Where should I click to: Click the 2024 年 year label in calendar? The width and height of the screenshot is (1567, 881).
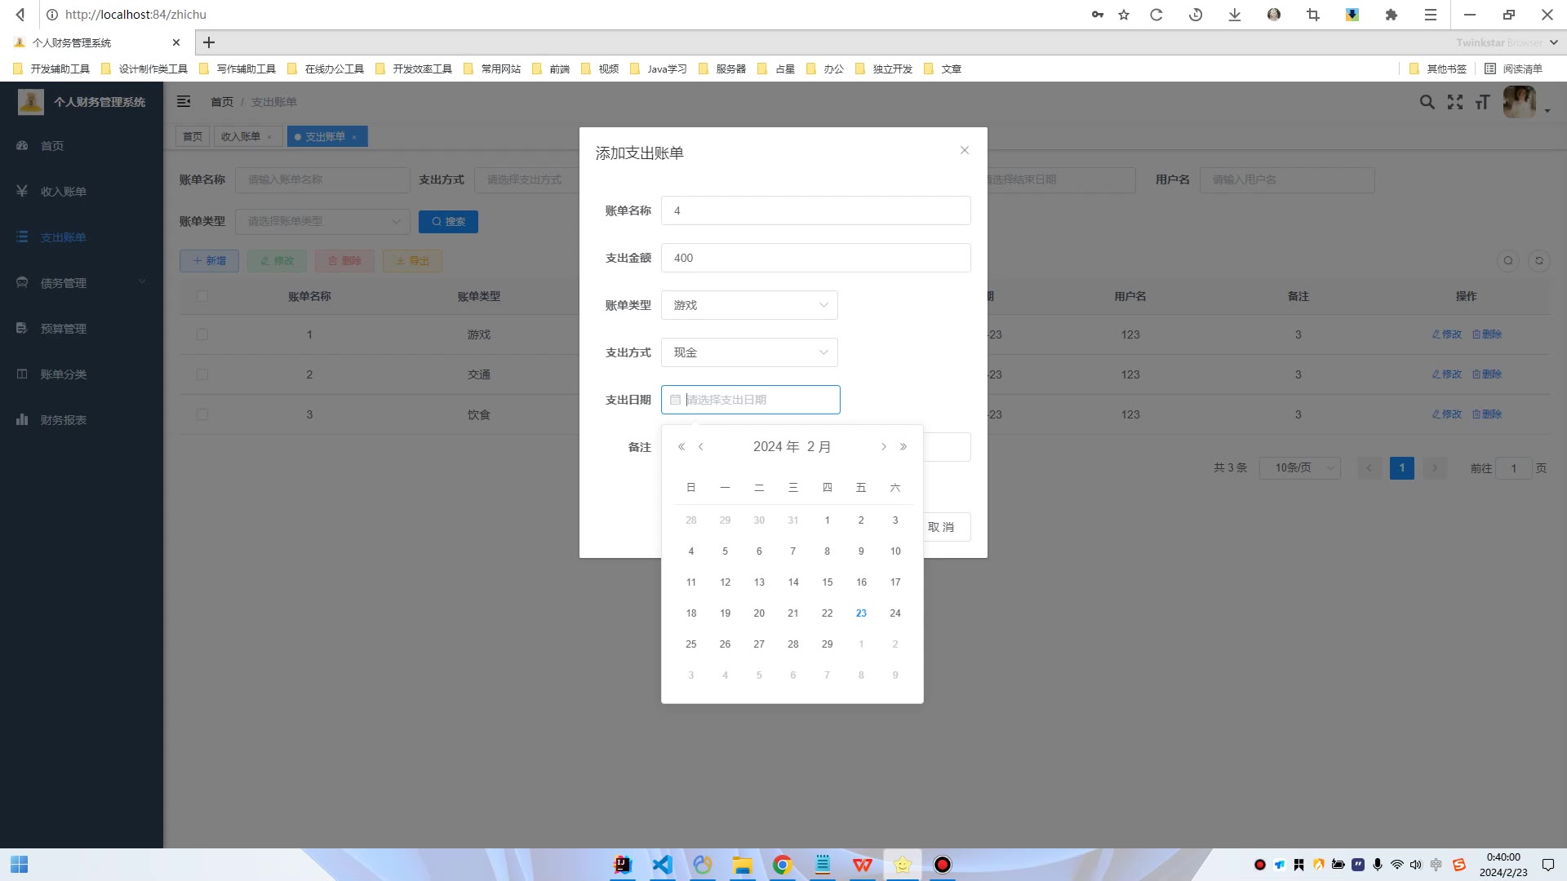[x=776, y=447]
